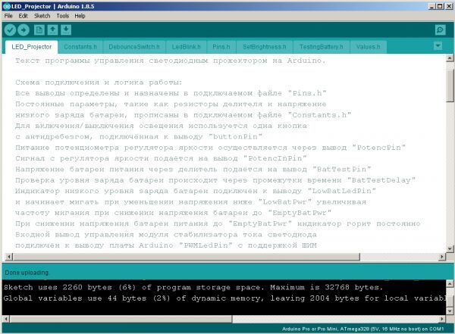Click comment line mentioning "Pins.h"
This screenshot has width=455, height=334.
click(x=171, y=93)
